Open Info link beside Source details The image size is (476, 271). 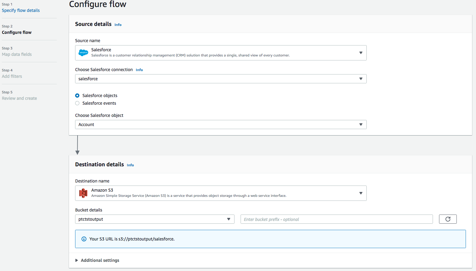[118, 25]
